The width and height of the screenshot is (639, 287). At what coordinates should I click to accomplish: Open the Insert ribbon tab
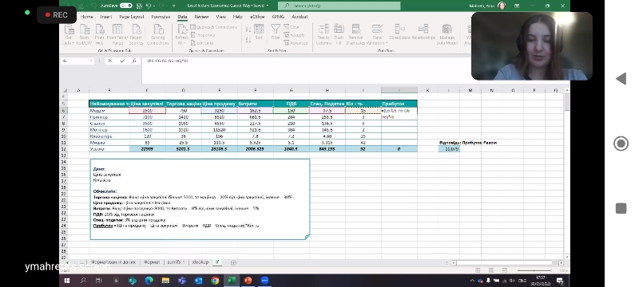point(106,17)
